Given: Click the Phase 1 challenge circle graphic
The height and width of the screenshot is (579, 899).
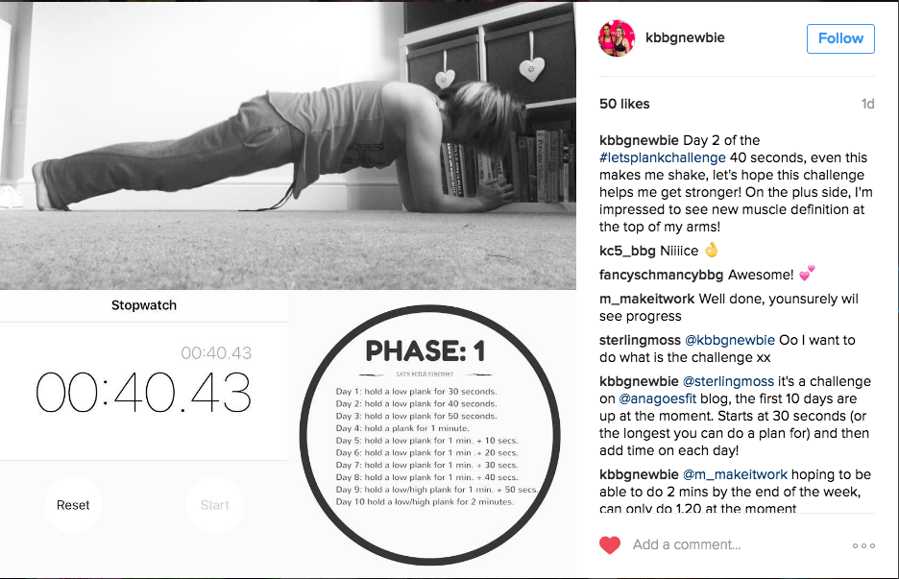Looking at the screenshot, I should (x=429, y=435).
